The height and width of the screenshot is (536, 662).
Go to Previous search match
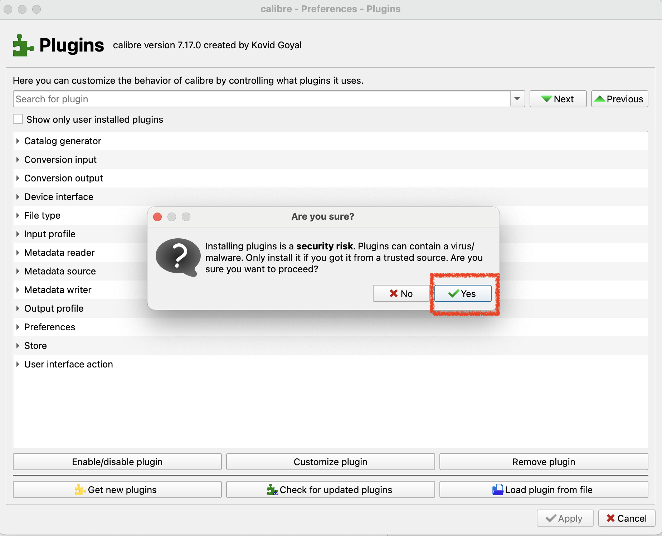[x=619, y=99]
